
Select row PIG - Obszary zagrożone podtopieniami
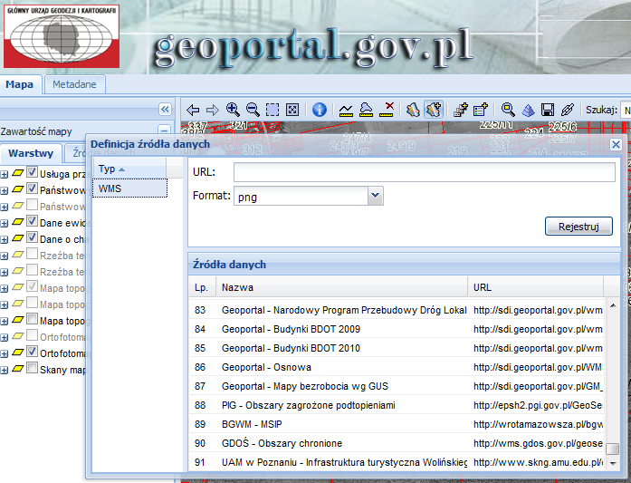pyautogui.click(x=397, y=405)
